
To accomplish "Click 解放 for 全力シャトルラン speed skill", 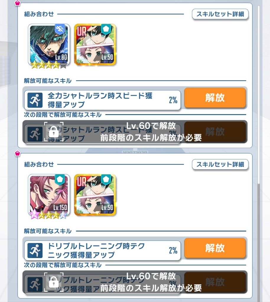I will (x=215, y=98).
